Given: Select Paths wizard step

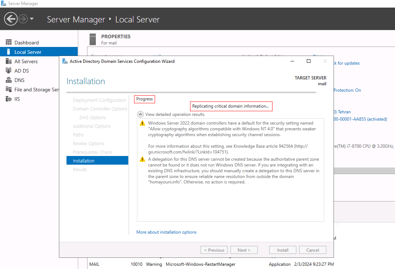Looking at the screenshot, I should [78, 135].
